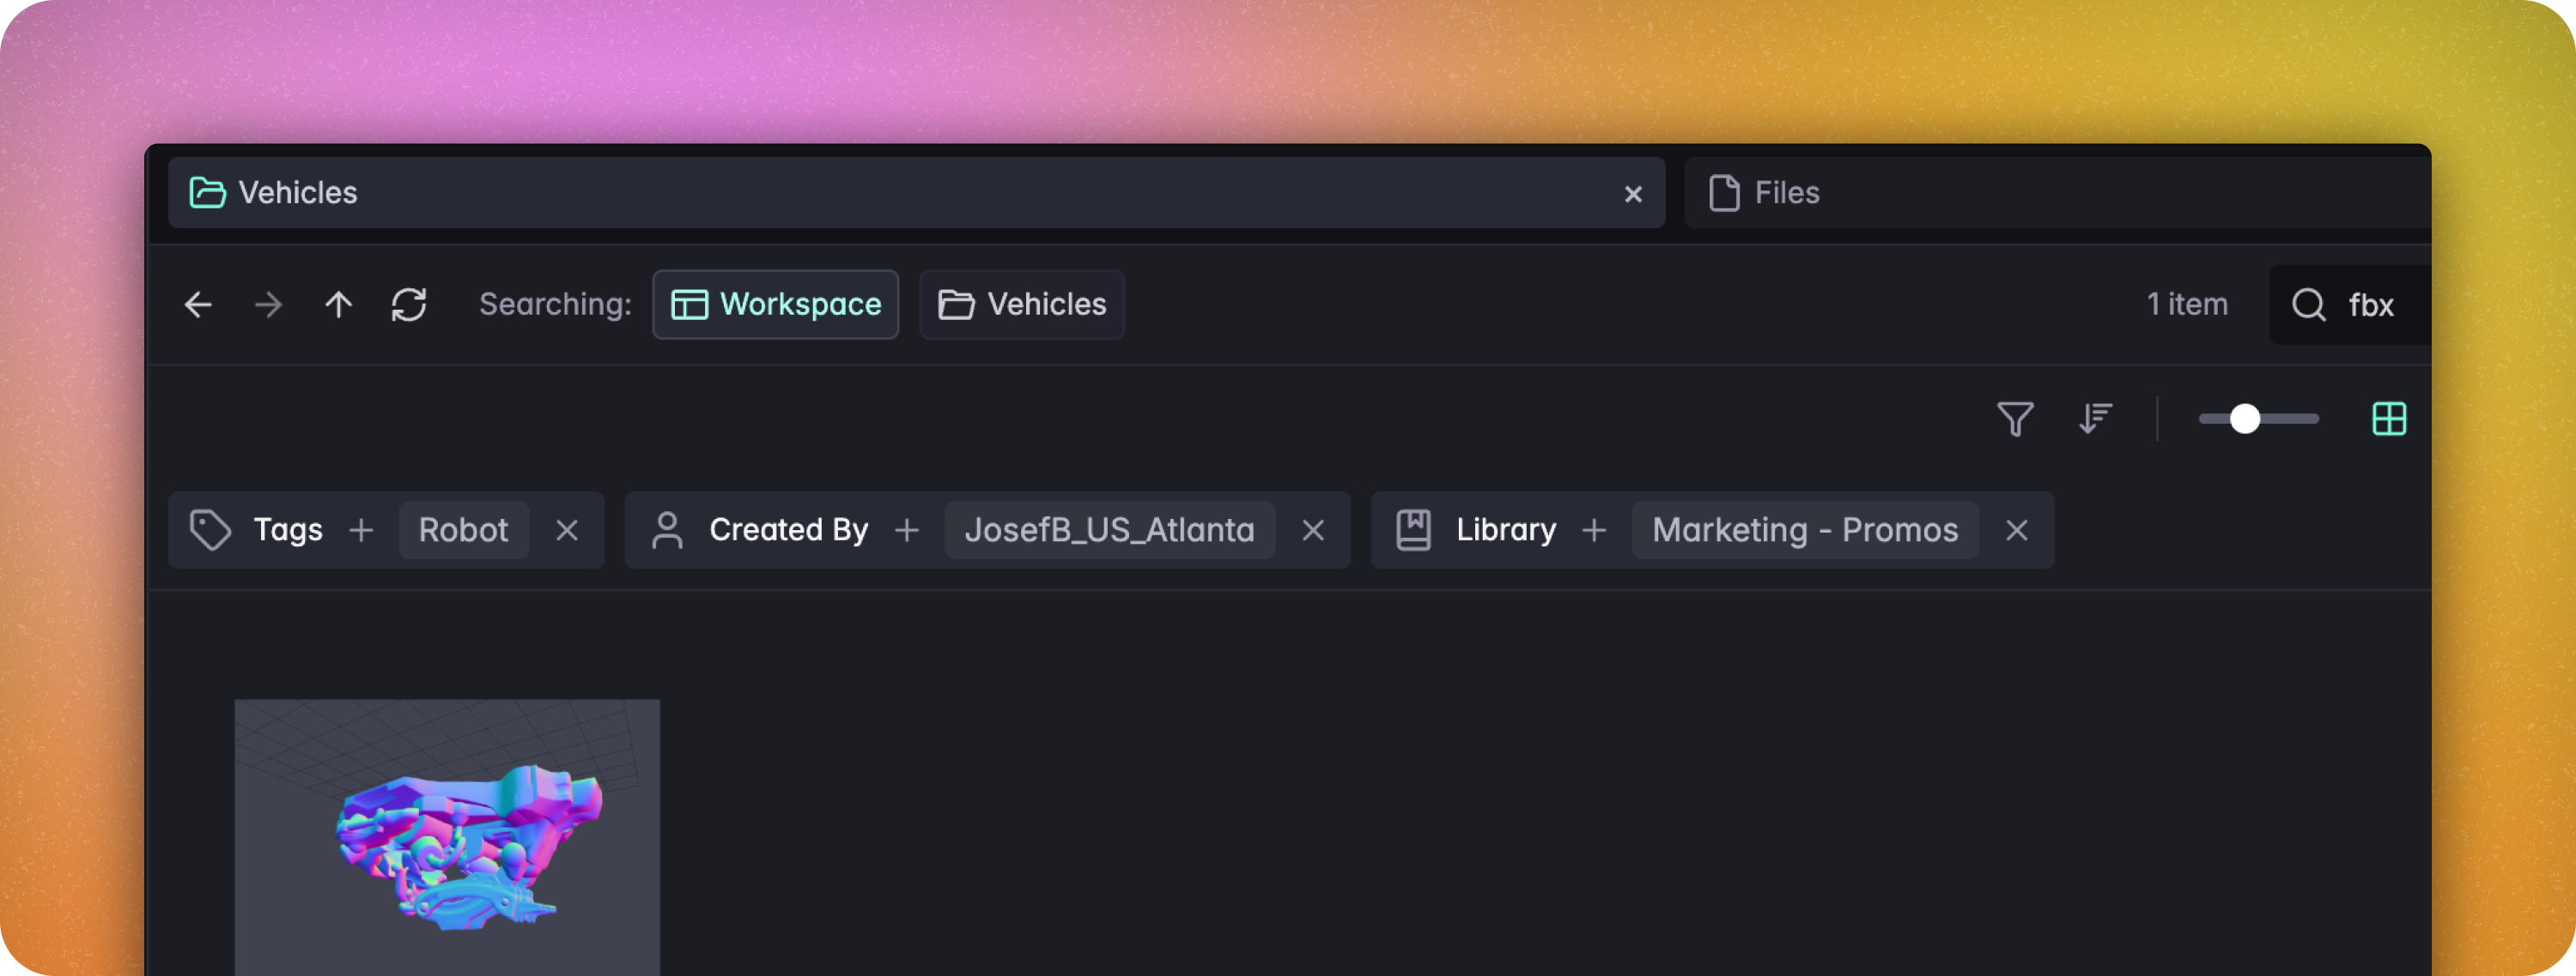Click the back navigation arrow
This screenshot has width=2576, height=976.
tap(198, 304)
